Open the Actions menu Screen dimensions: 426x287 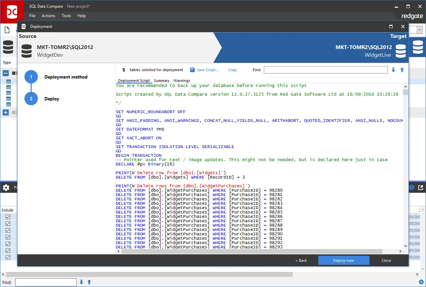[48, 15]
